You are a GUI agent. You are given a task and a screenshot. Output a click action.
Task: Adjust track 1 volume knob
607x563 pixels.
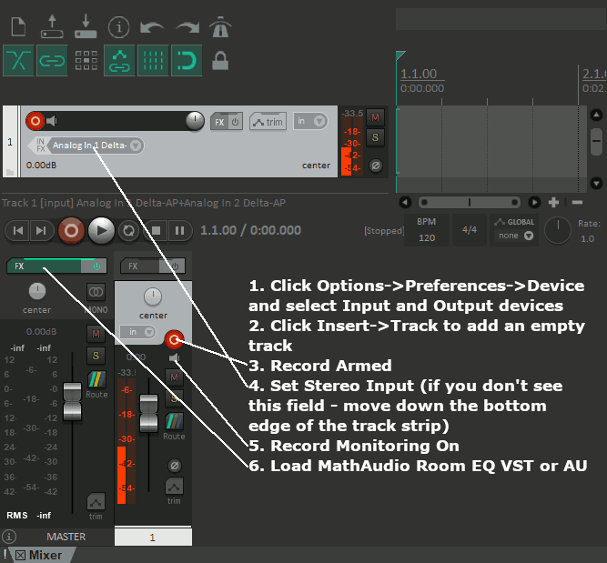click(195, 121)
